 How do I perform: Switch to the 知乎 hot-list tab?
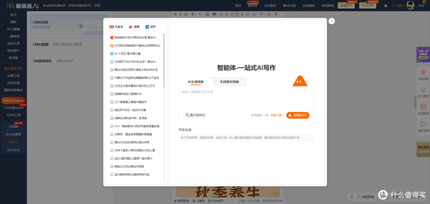click(150, 27)
